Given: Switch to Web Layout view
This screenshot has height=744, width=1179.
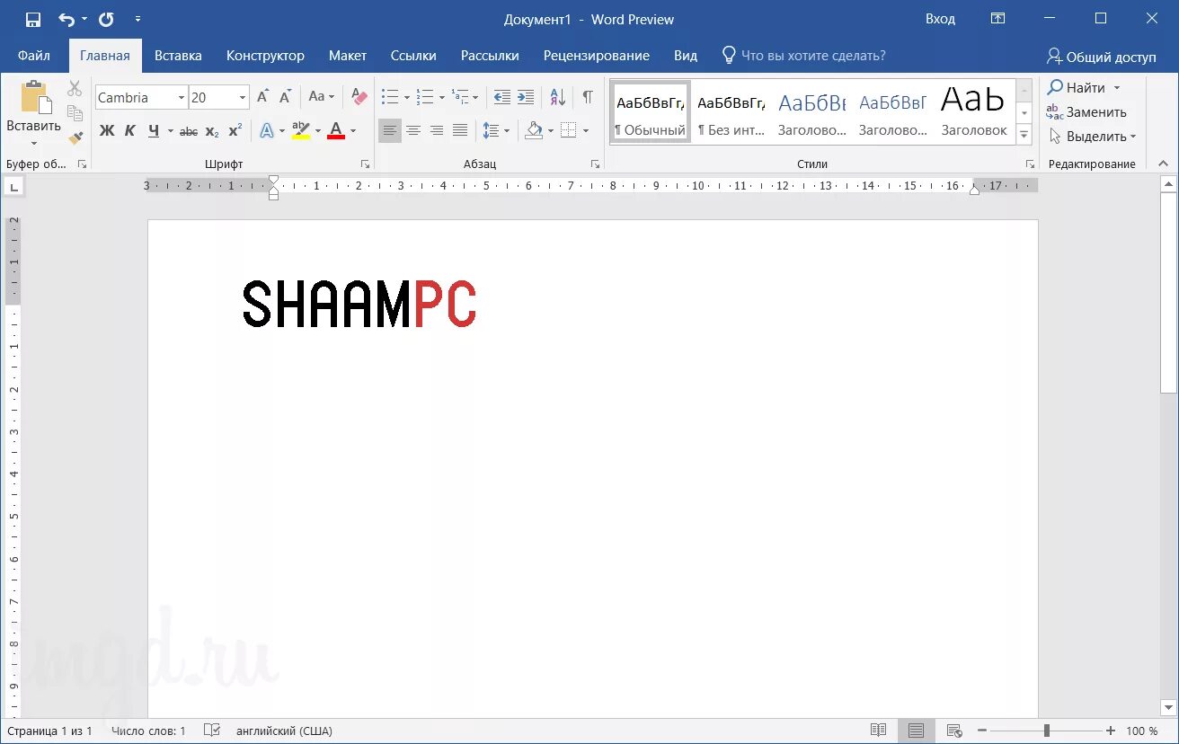Looking at the screenshot, I should coord(954,731).
